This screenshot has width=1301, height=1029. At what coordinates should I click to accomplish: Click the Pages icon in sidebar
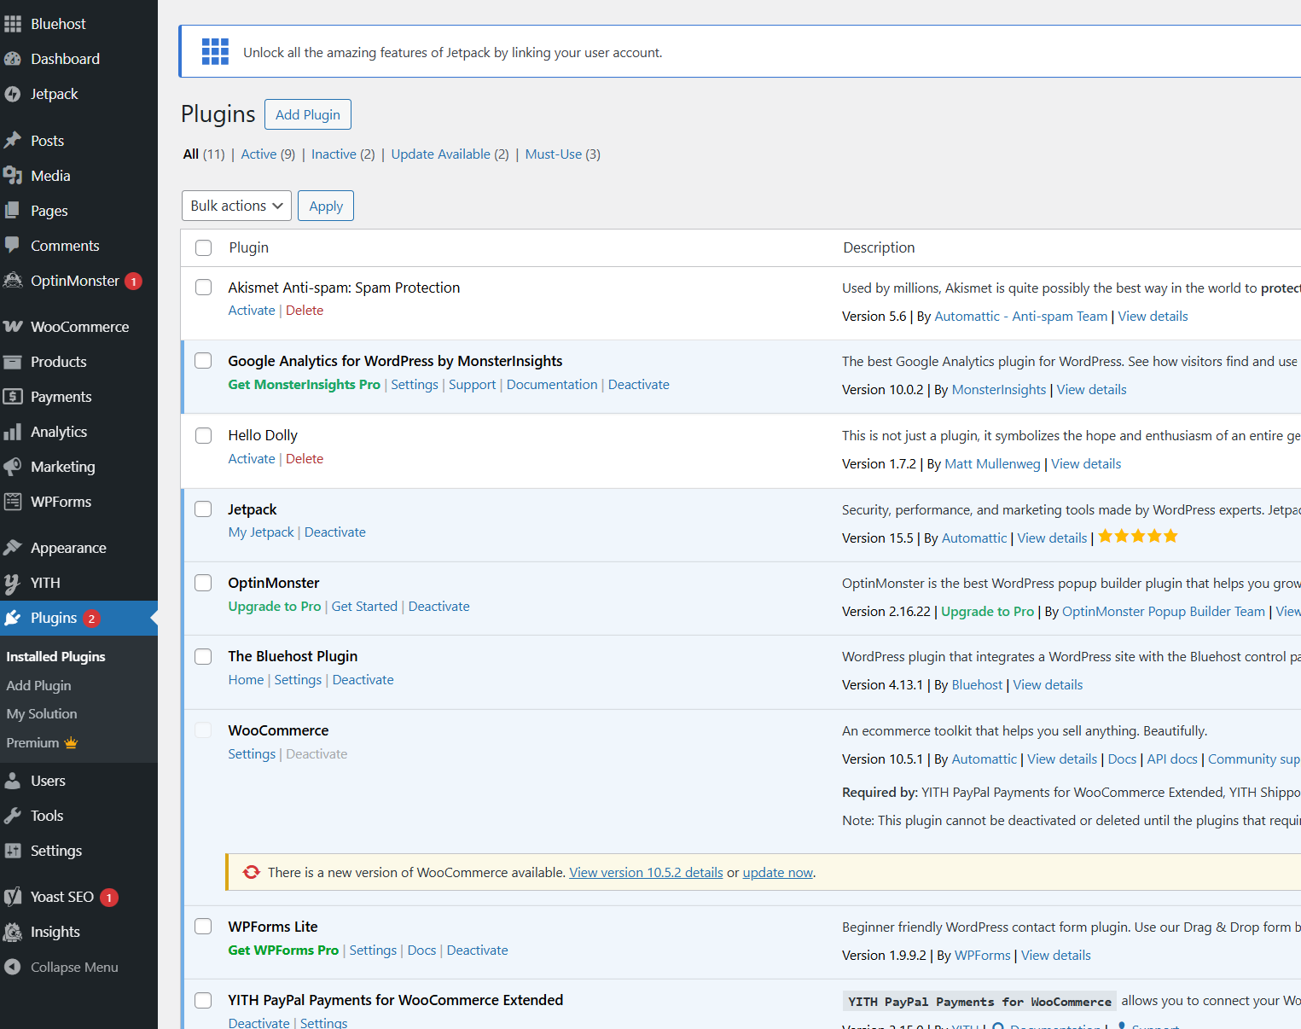[x=13, y=211]
